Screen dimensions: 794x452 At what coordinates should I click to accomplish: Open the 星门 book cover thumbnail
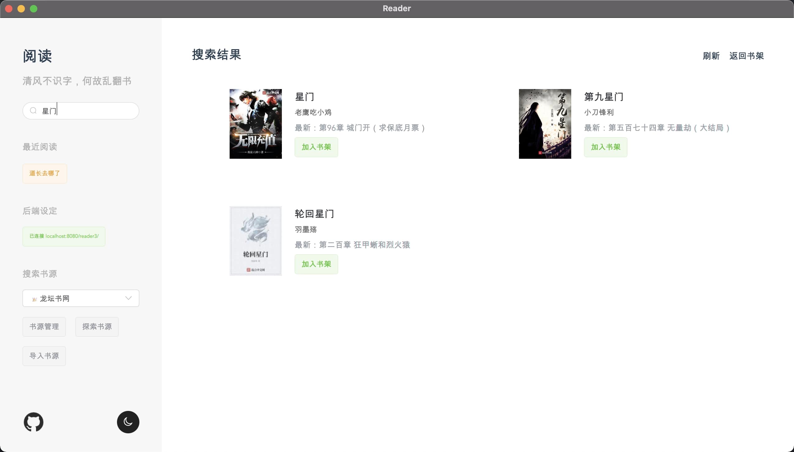pyautogui.click(x=255, y=124)
